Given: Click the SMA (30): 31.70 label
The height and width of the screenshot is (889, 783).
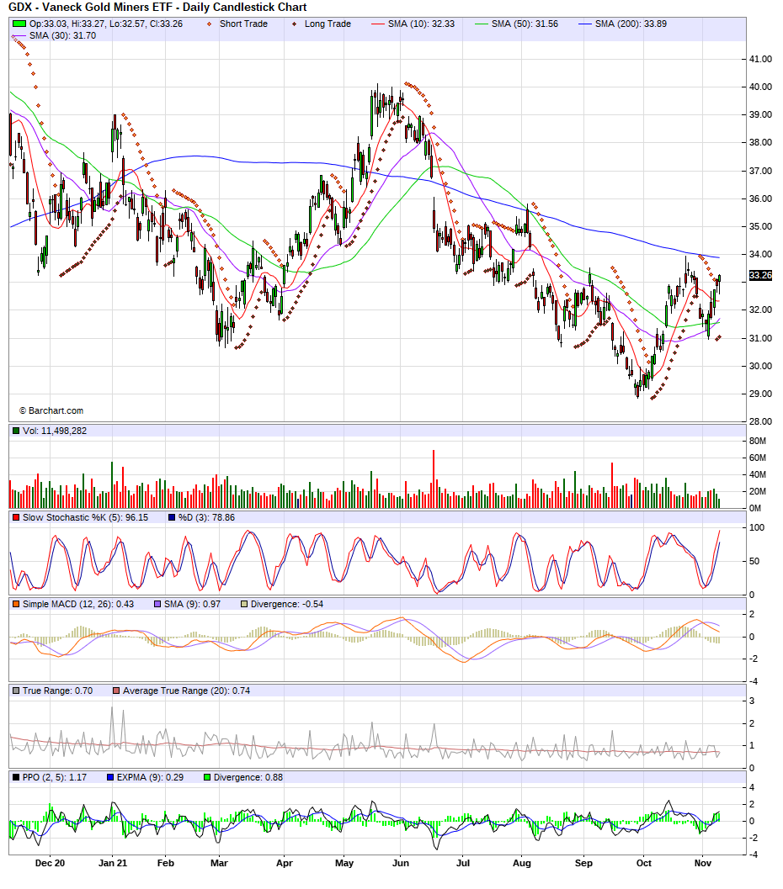Looking at the screenshot, I should 62,35.
